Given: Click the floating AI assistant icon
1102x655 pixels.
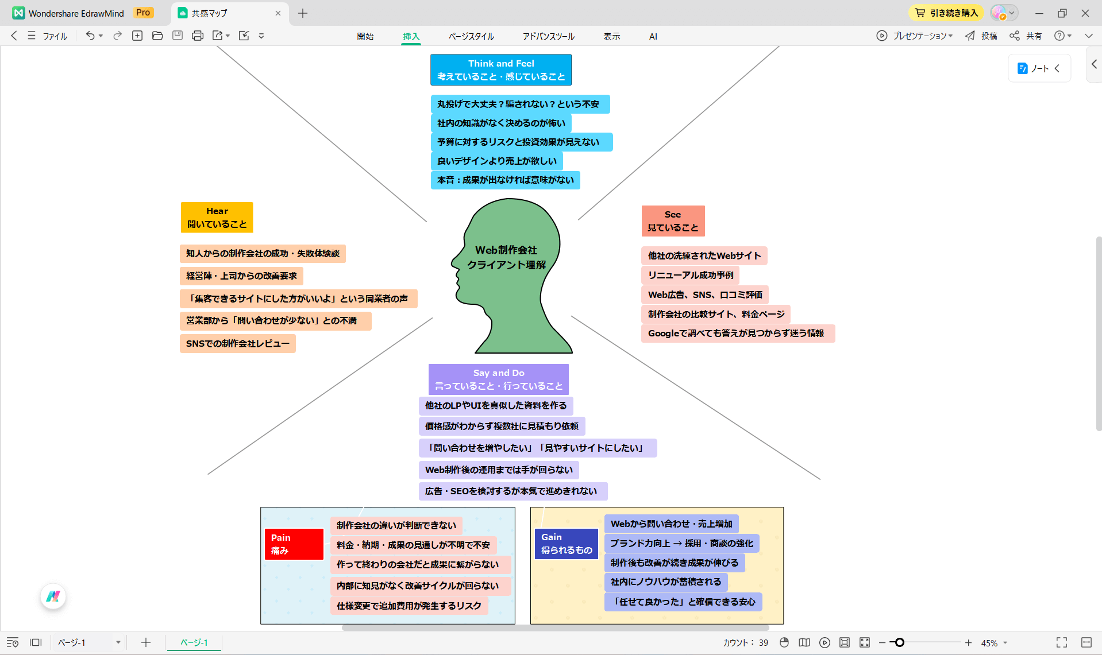Looking at the screenshot, I should pos(53,596).
